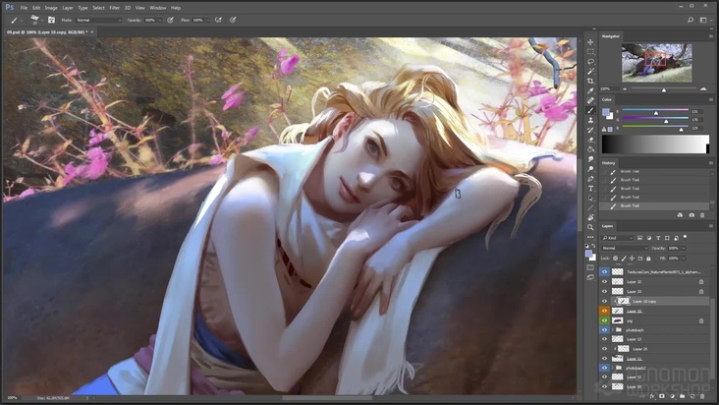Screen dimensions: 719x405
Task: Hide the photobash group
Action: (604, 329)
